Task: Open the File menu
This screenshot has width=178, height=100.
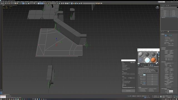Action: pyautogui.click(x=1, y=2)
